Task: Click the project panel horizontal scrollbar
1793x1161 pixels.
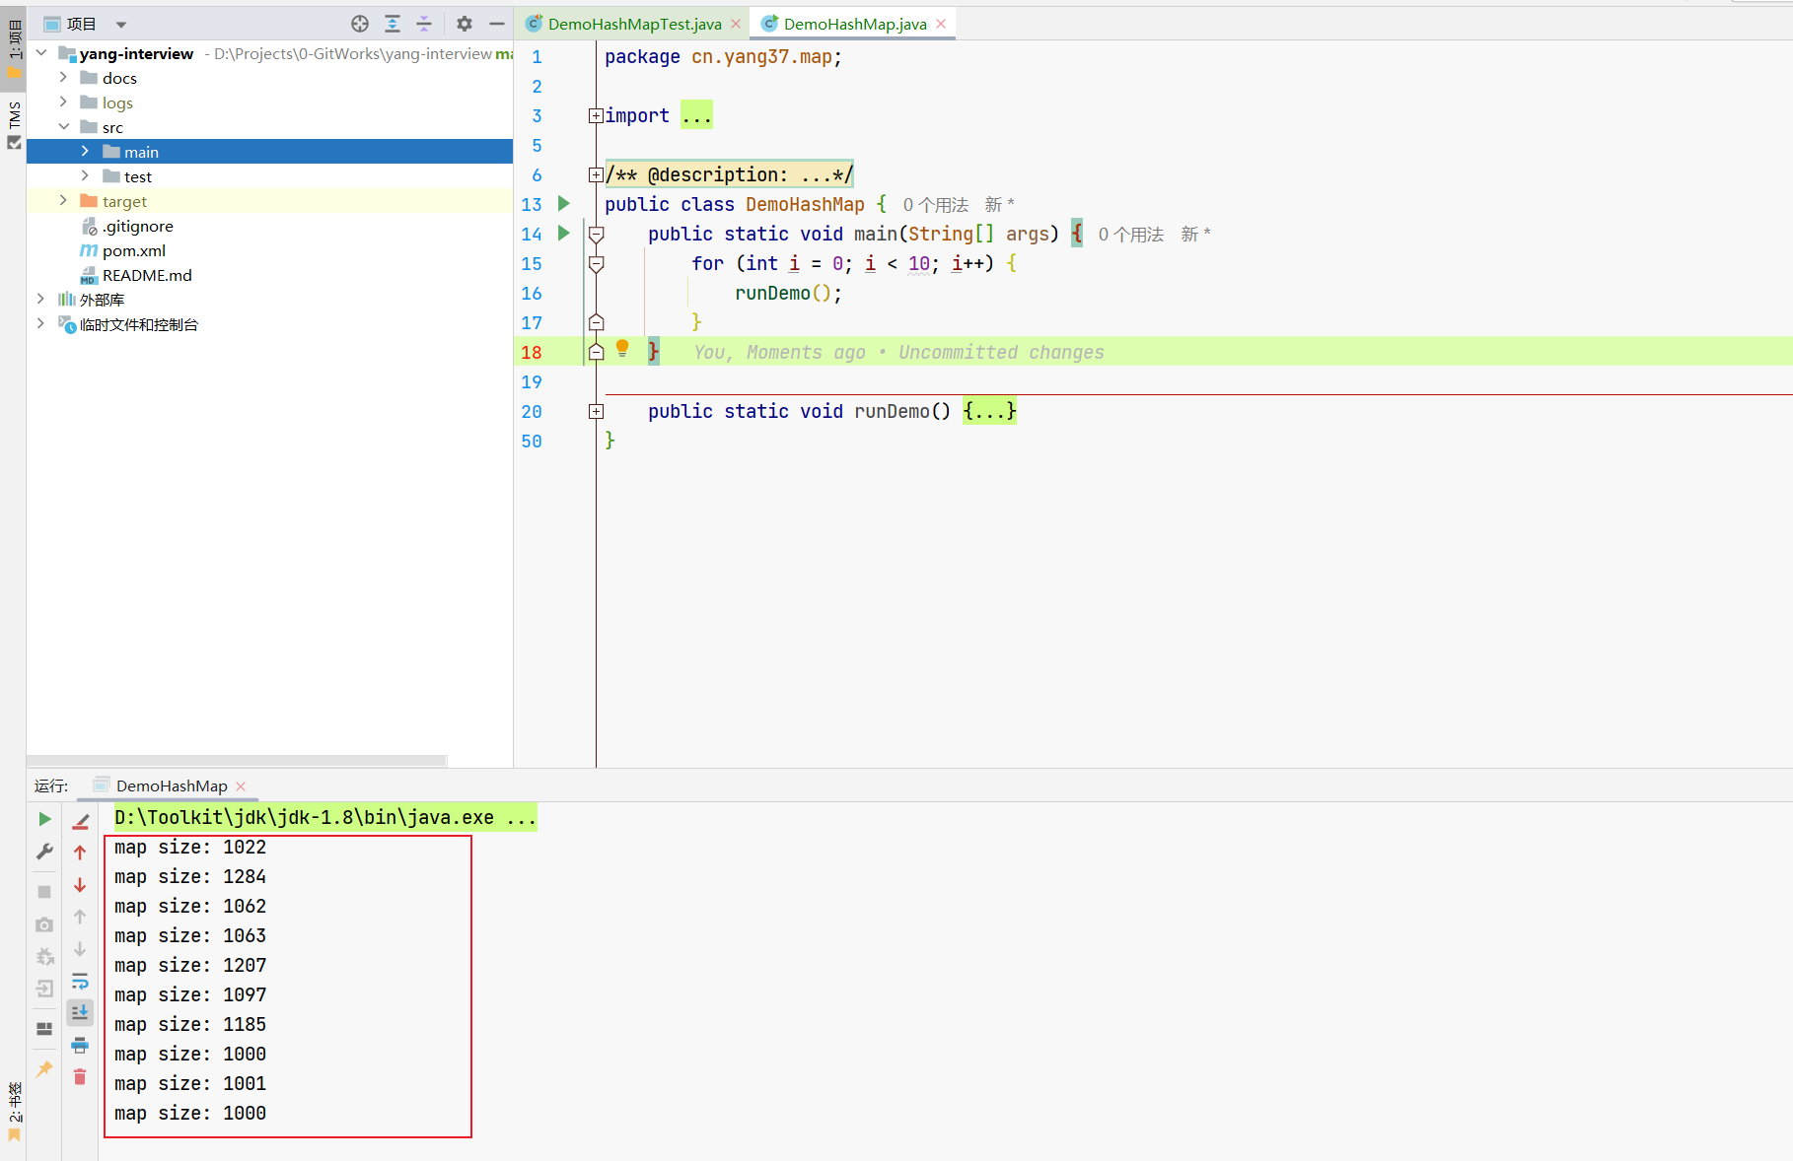Action: (237, 761)
